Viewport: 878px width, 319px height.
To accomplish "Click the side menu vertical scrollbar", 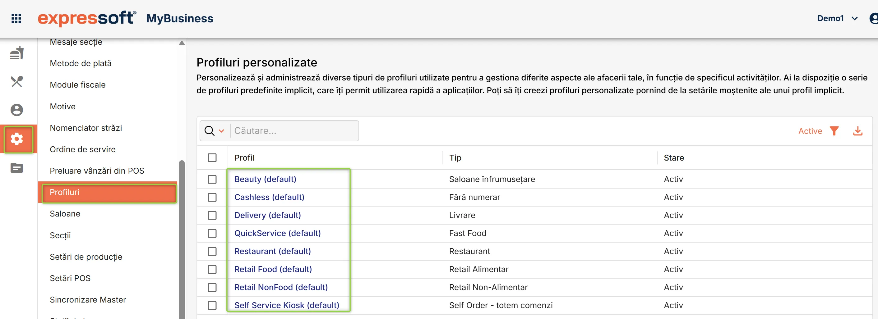I will pyautogui.click(x=182, y=240).
